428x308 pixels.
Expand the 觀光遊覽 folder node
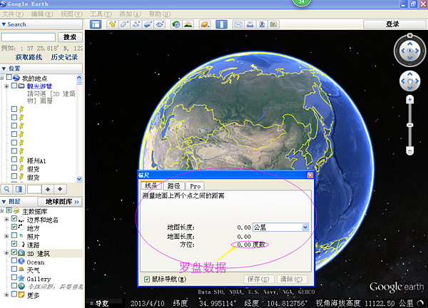(6, 86)
